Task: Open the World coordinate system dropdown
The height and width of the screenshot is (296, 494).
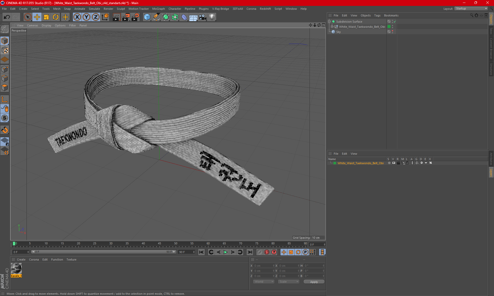Action: point(264,282)
